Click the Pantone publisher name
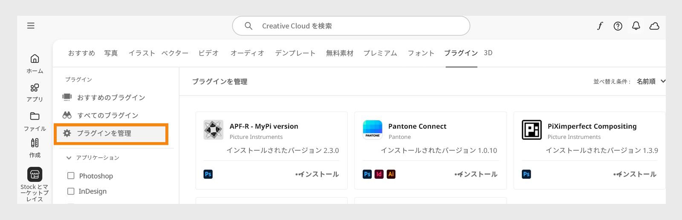This screenshot has width=682, height=220. pos(400,137)
